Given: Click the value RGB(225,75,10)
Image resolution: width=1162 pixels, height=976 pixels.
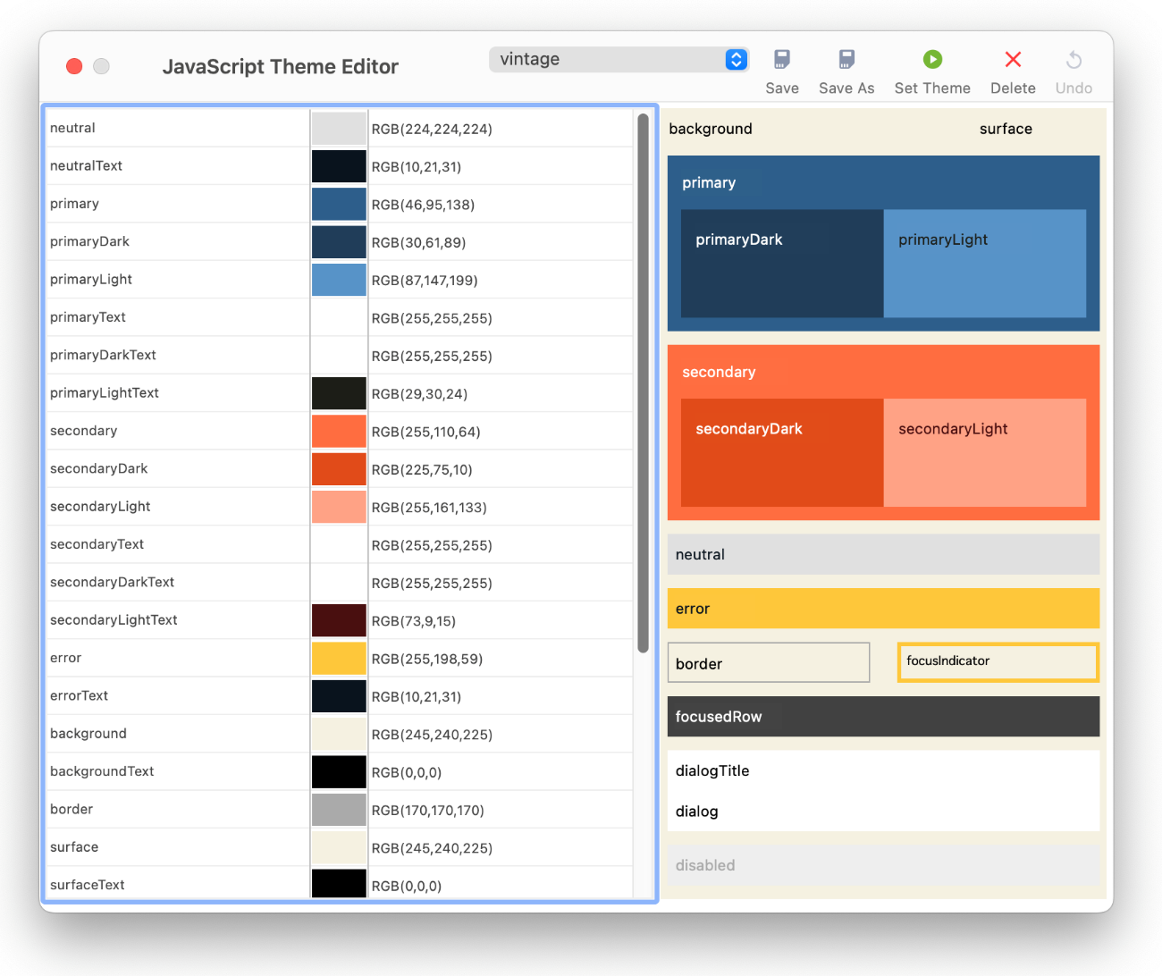Looking at the screenshot, I should (x=422, y=470).
